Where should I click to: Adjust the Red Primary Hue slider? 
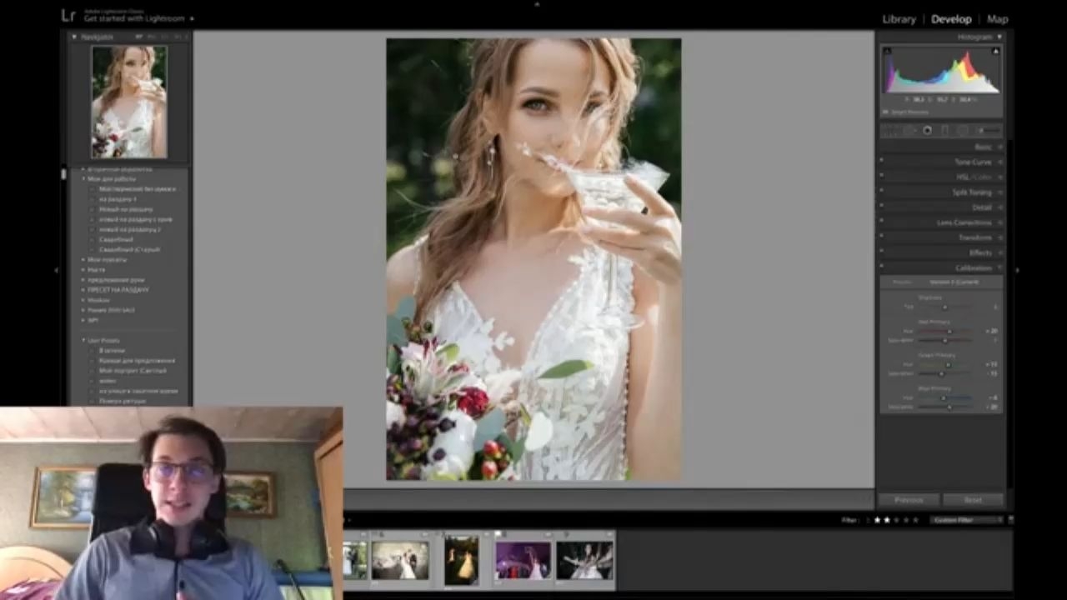tap(949, 331)
